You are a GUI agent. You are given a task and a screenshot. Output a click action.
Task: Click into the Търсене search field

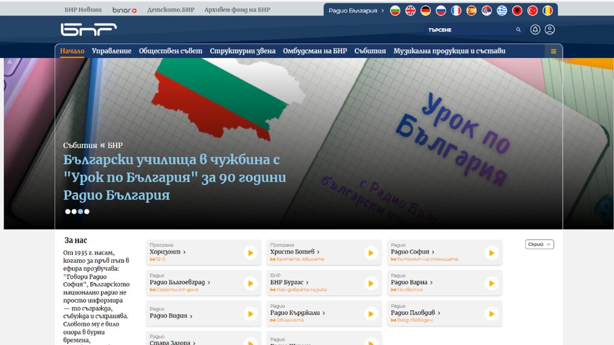click(468, 29)
